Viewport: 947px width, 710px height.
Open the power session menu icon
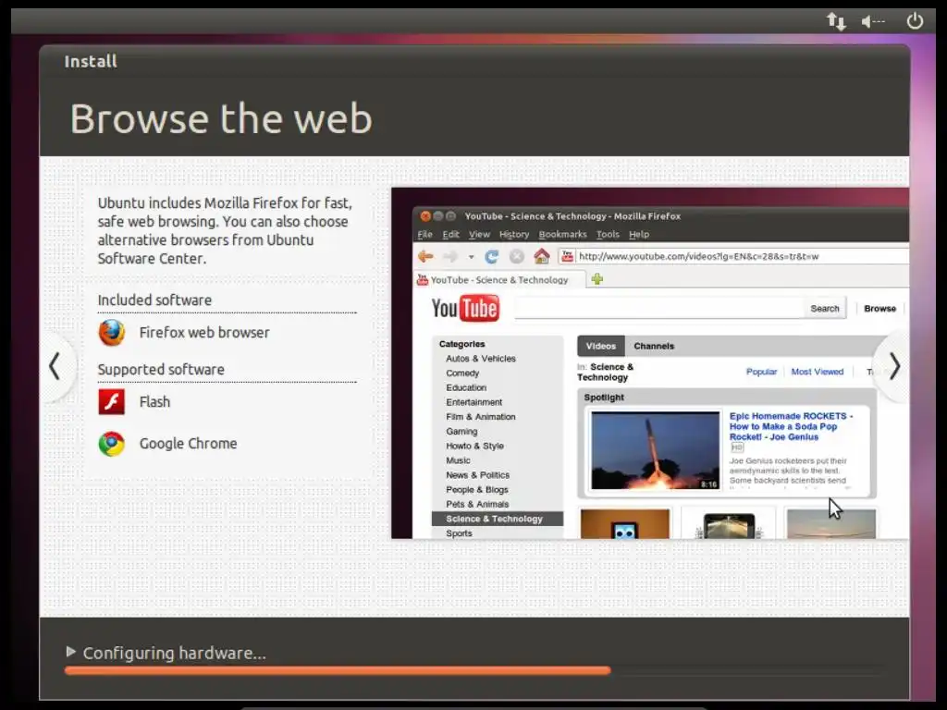click(x=915, y=21)
